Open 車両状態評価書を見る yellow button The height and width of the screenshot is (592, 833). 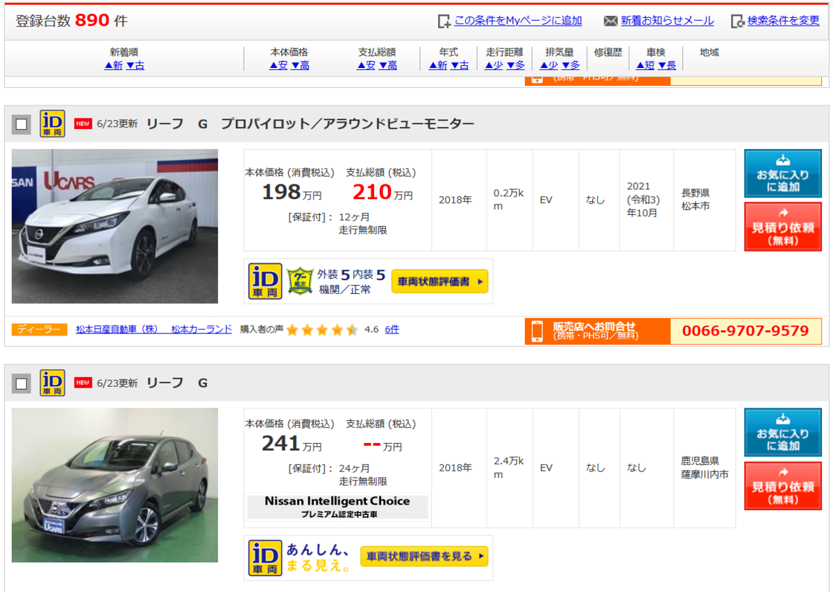[x=424, y=556]
